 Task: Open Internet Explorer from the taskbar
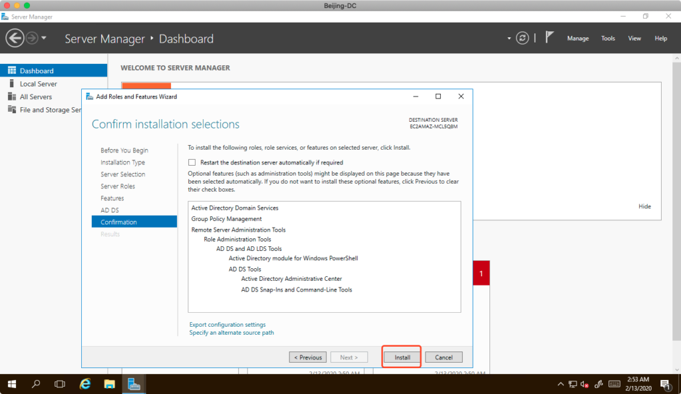point(85,384)
